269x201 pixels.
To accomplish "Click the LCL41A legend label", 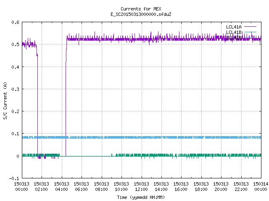I will 234,27.
